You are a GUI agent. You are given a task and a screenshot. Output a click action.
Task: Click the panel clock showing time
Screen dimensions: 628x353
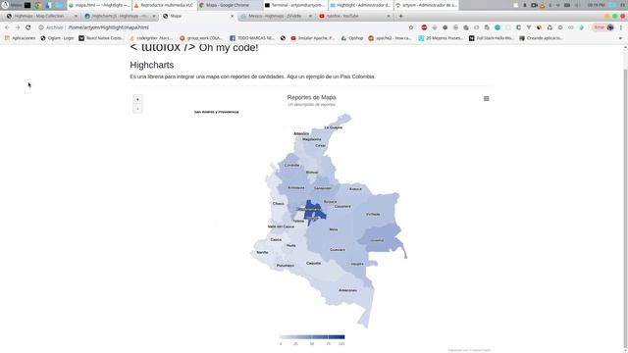(x=596, y=5)
